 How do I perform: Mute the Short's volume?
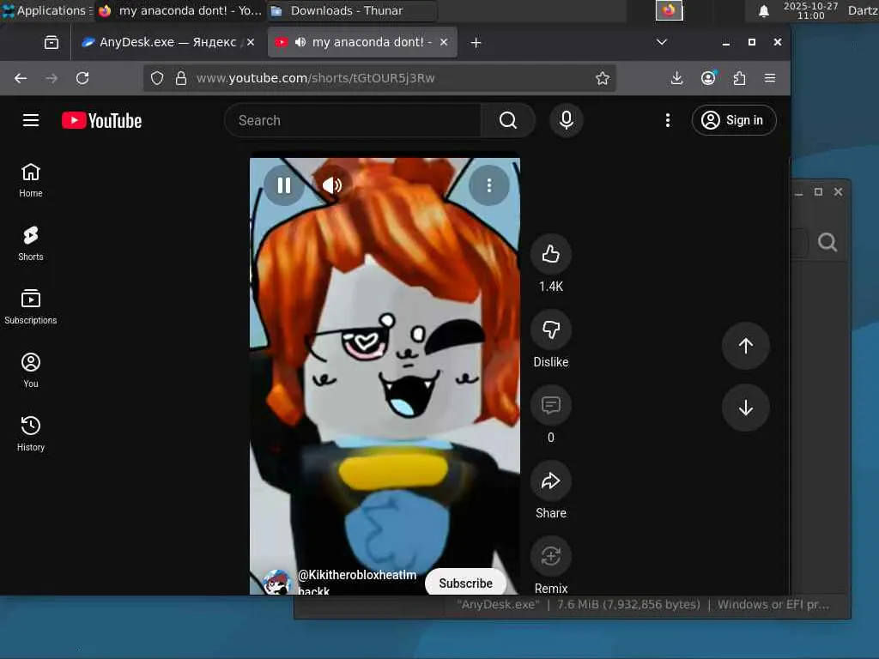[x=332, y=185]
